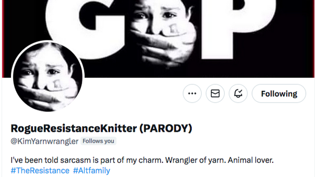
Task: Open the more options ellipsis menu
Action: click(192, 94)
